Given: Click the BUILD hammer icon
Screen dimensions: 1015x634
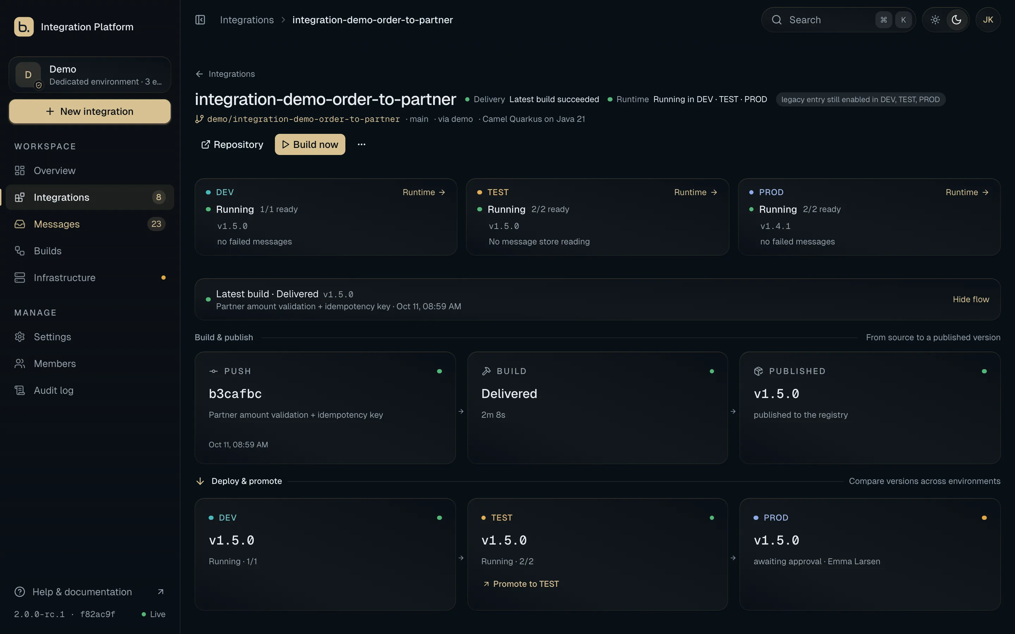Looking at the screenshot, I should pyautogui.click(x=486, y=371).
